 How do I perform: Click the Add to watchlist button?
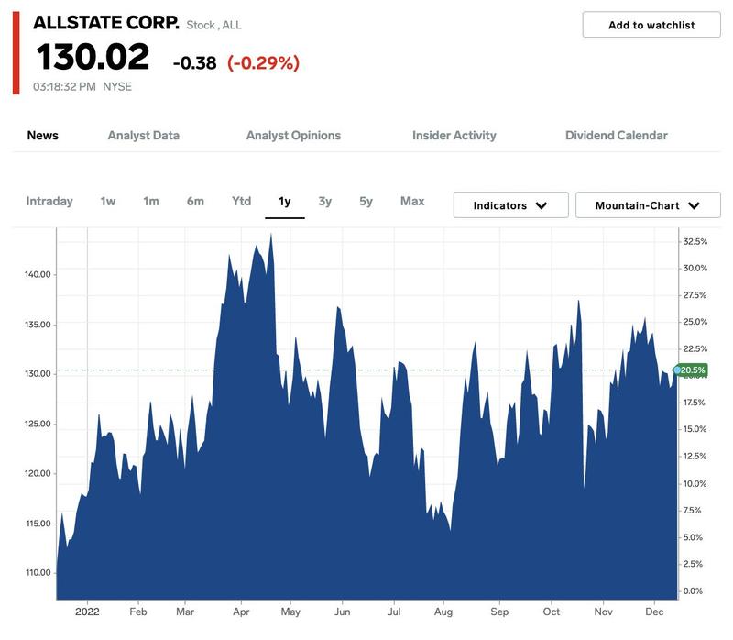(651, 25)
